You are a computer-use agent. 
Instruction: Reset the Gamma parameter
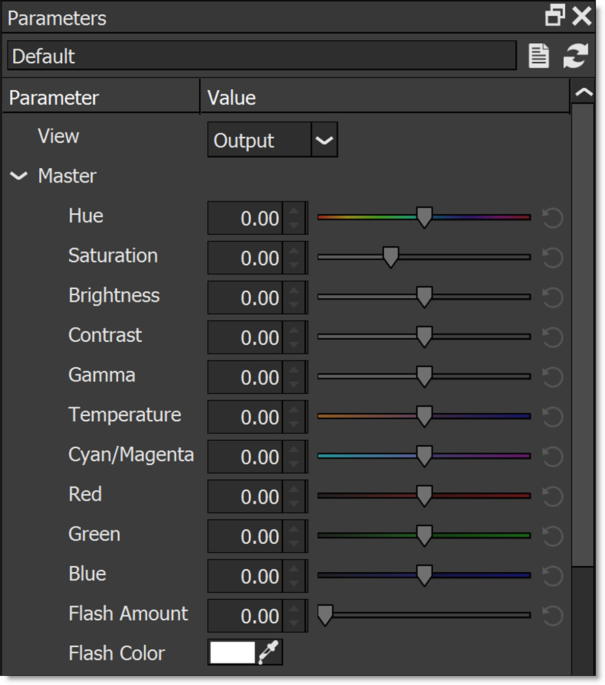(x=552, y=377)
